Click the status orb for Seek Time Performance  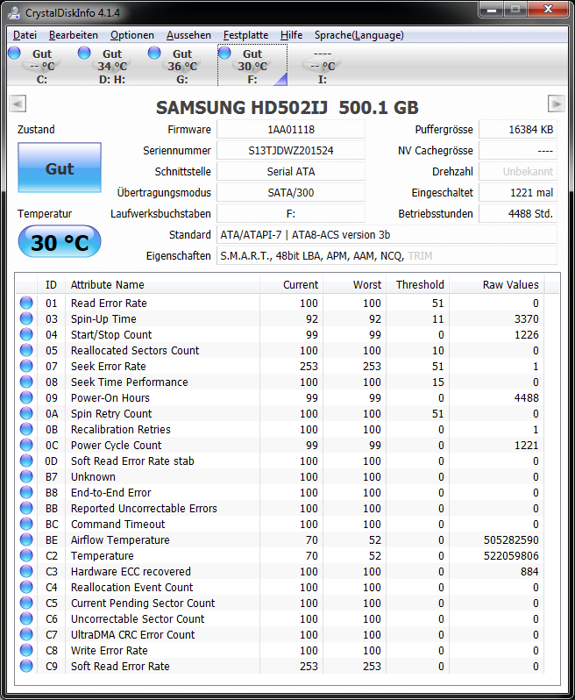pyautogui.click(x=26, y=382)
